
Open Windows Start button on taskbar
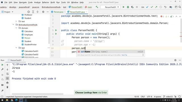point(2,100)
